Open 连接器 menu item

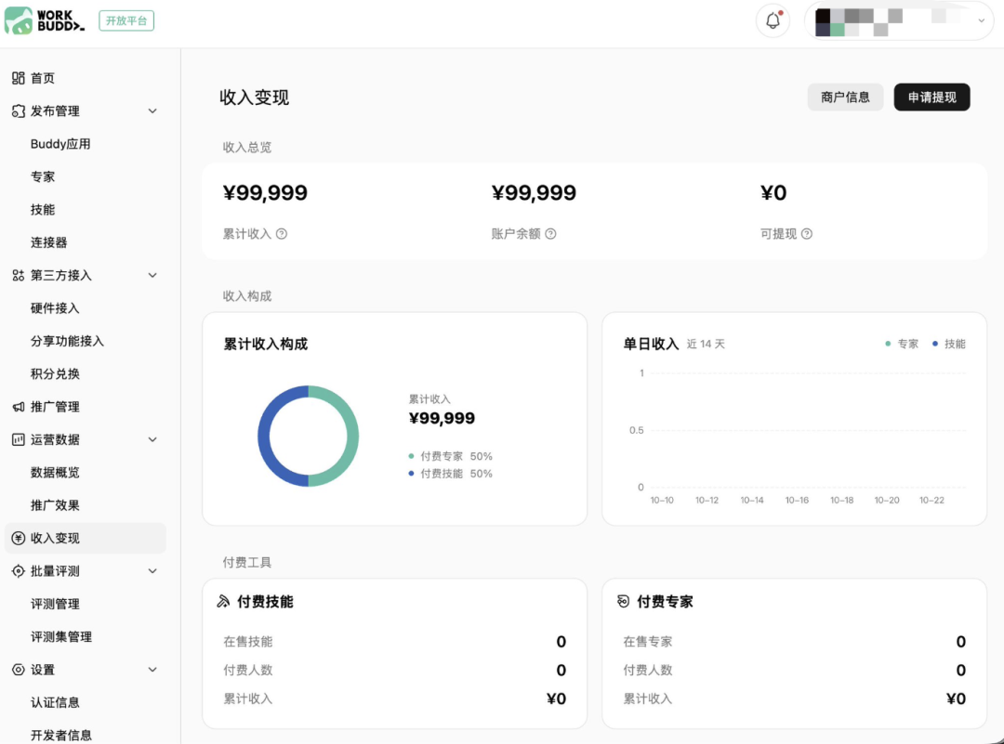[x=48, y=242]
